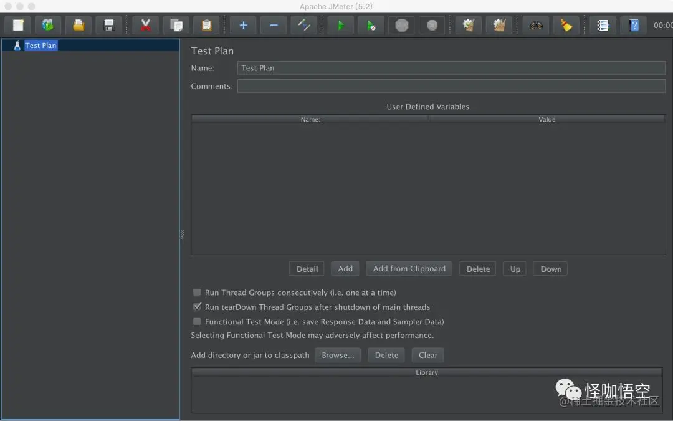Open the Function Helper dialog icon

pos(603,26)
